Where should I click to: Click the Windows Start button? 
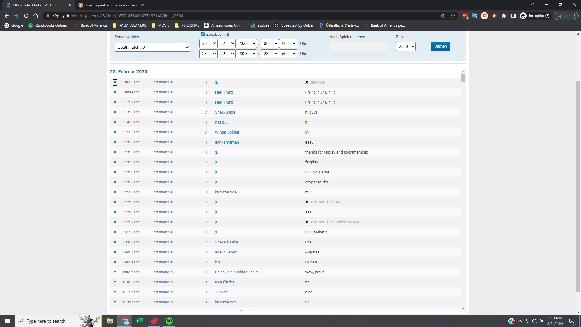click(x=7, y=321)
